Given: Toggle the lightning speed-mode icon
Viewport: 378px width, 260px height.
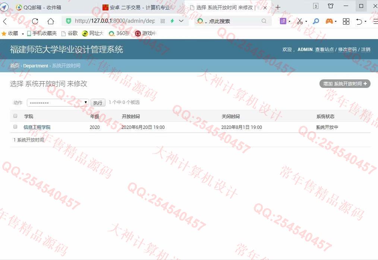Looking at the screenshot, I should tap(172, 21).
